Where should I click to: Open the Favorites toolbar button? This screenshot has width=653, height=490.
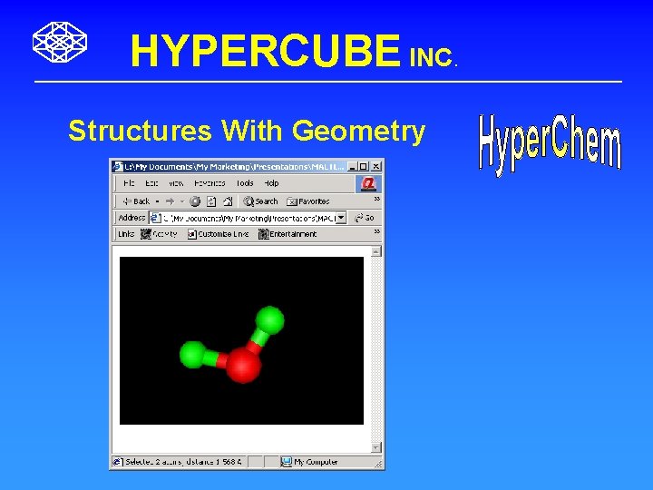[308, 201]
